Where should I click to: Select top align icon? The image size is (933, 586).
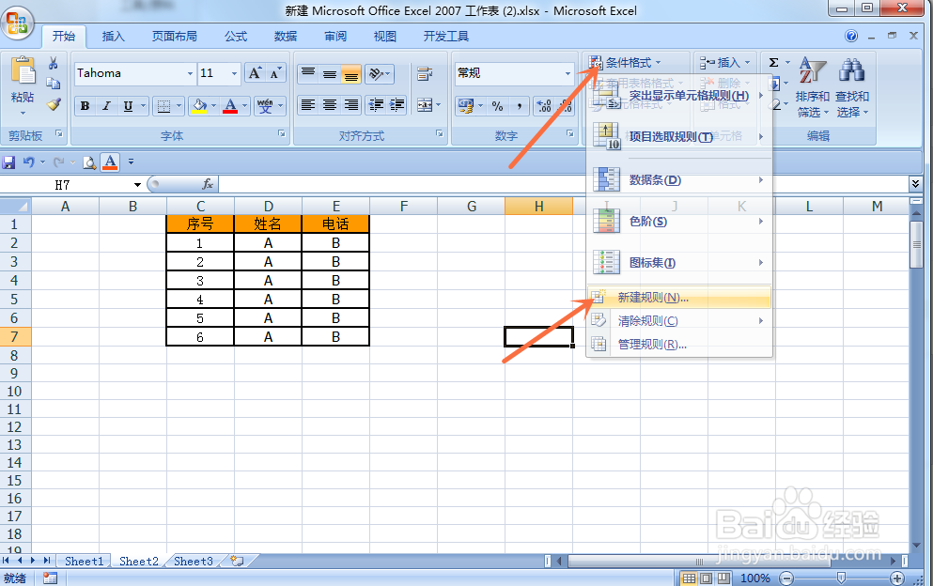307,73
